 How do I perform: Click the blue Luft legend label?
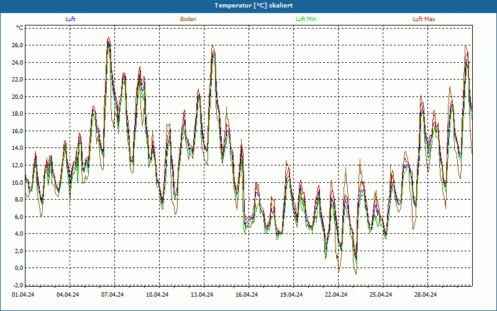click(x=70, y=19)
